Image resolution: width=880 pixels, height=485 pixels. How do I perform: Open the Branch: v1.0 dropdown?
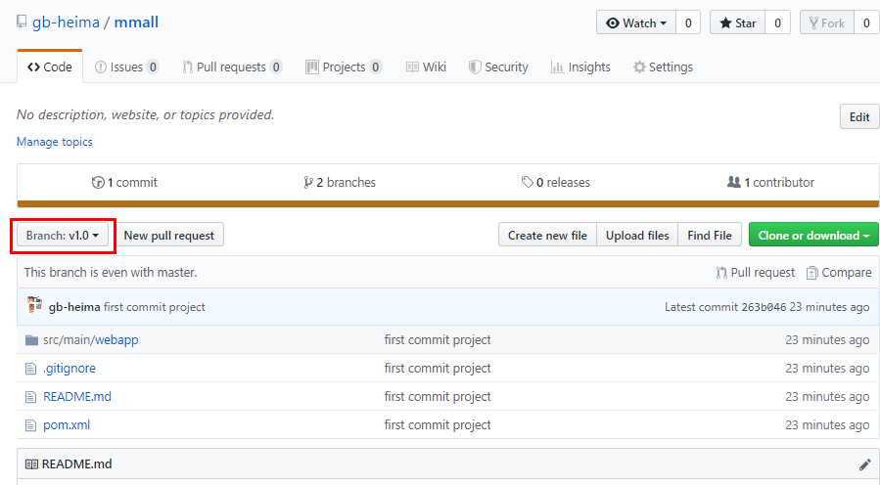[63, 236]
